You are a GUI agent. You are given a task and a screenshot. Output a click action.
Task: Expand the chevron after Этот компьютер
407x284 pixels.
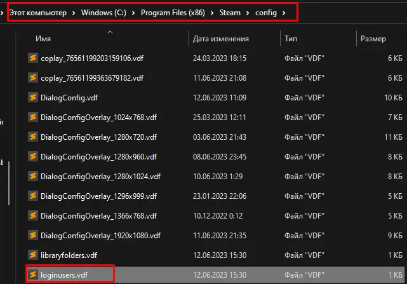[x=74, y=13]
